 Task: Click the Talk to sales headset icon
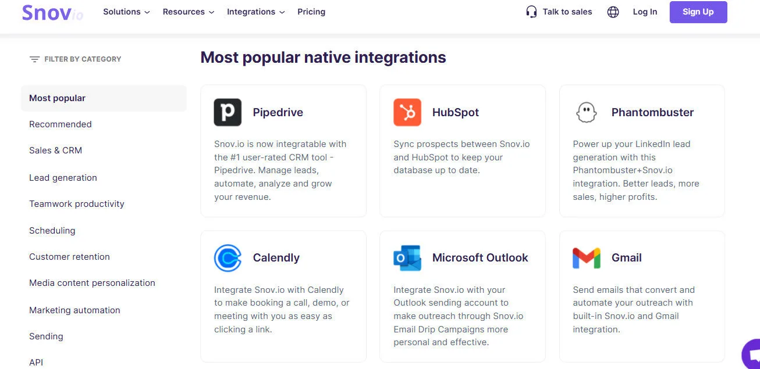pos(531,11)
